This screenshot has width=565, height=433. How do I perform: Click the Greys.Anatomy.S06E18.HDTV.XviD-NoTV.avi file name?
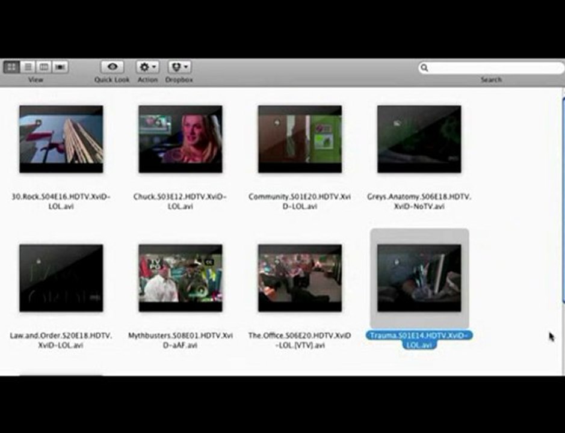coord(419,201)
